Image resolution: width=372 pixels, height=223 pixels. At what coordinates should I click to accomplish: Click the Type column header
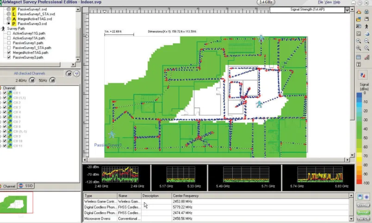click(100, 196)
